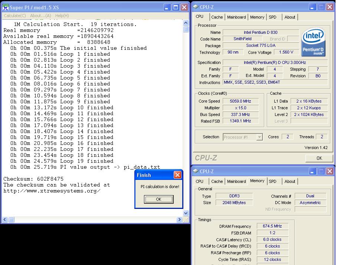Click OK in the Finish dialog
This screenshot has height=265, width=337.
tap(158, 199)
